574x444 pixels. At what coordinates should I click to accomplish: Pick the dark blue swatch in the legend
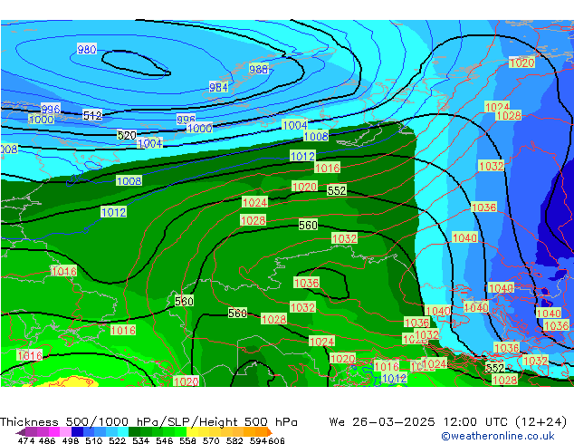[x=77, y=432]
